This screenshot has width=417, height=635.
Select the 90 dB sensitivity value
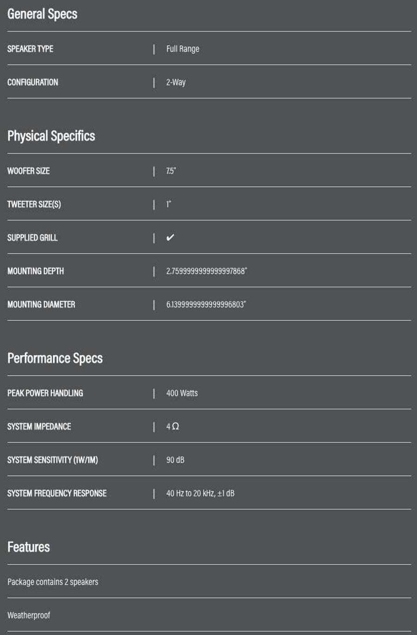[175, 460]
